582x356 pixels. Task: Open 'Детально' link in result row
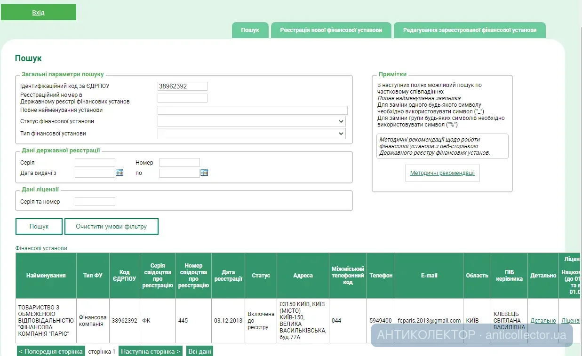(x=543, y=321)
